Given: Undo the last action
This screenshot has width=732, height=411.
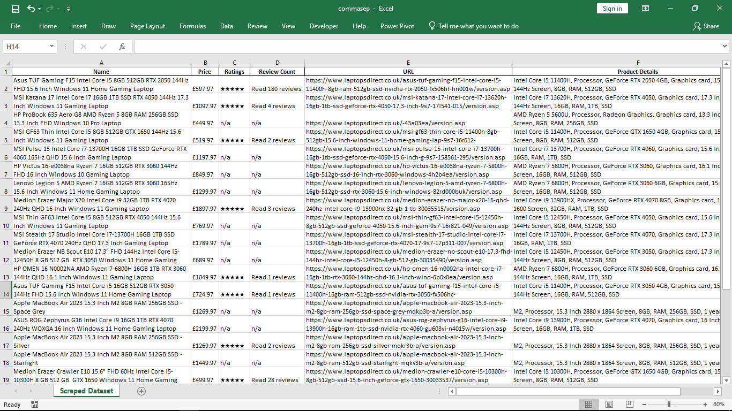Looking at the screenshot, I should [x=31, y=9].
